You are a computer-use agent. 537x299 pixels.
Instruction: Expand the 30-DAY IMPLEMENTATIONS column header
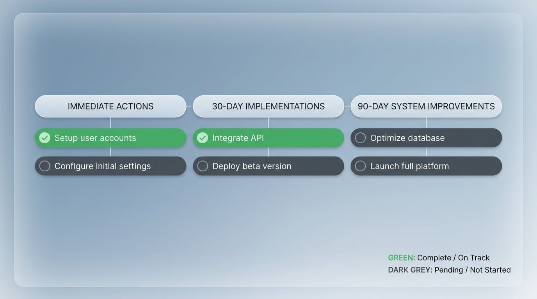pos(268,106)
